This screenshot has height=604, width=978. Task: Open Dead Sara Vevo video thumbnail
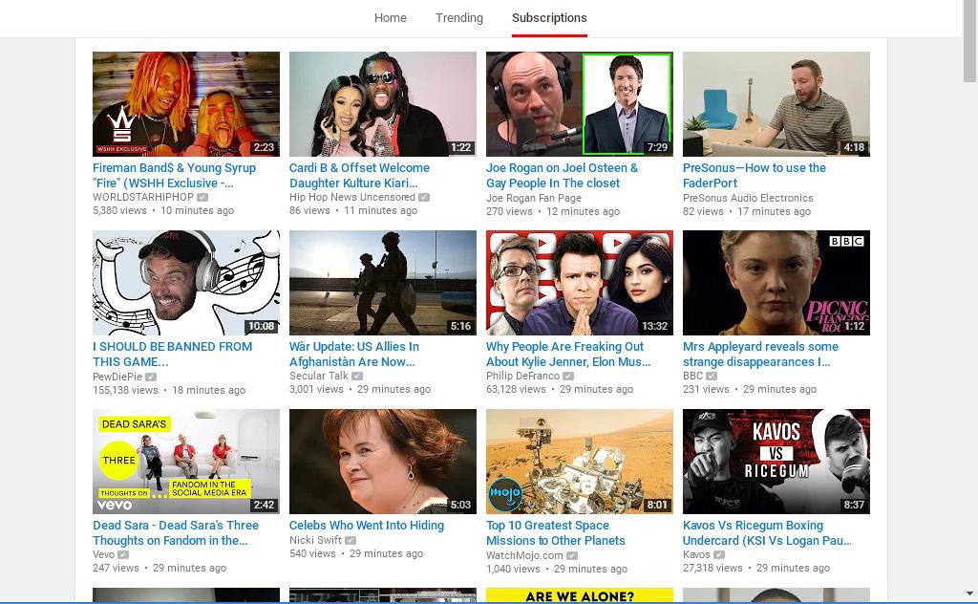186,461
